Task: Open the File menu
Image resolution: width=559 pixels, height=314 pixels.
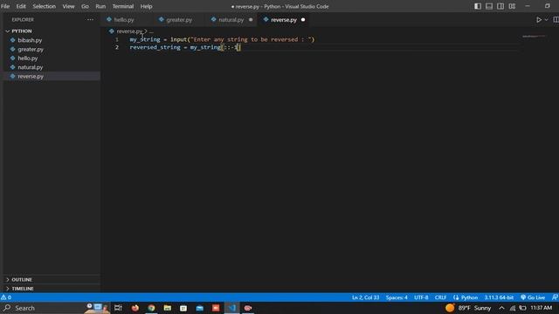Action: coord(5,6)
